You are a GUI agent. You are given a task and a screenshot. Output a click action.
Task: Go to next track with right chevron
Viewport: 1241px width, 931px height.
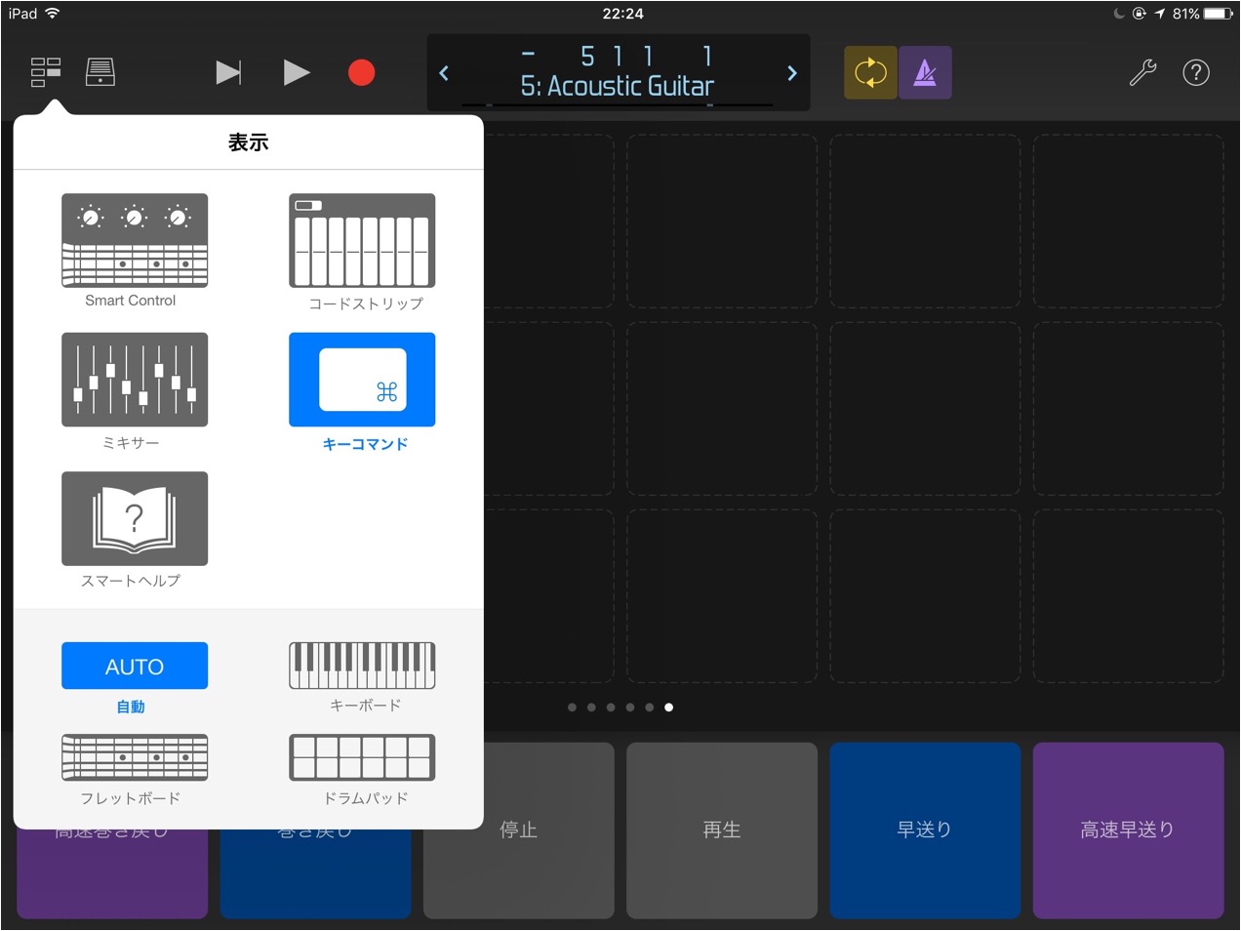pyautogui.click(x=792, y=73)
